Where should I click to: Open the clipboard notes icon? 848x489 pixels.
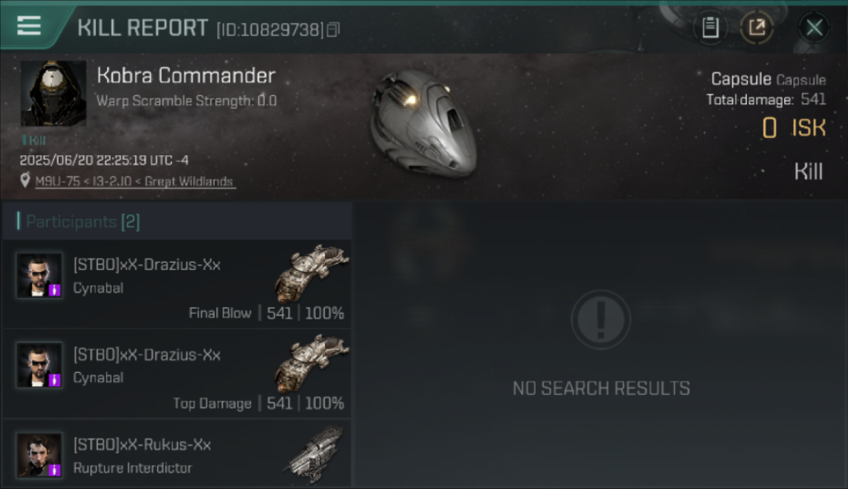(710, 28)
